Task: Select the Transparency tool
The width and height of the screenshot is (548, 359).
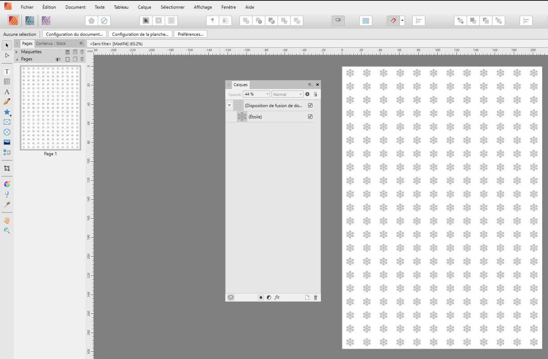Action: click(x=7, y=194)
